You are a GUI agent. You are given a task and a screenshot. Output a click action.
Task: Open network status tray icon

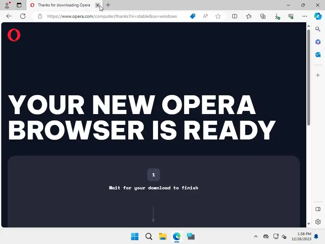pos(276,236)
